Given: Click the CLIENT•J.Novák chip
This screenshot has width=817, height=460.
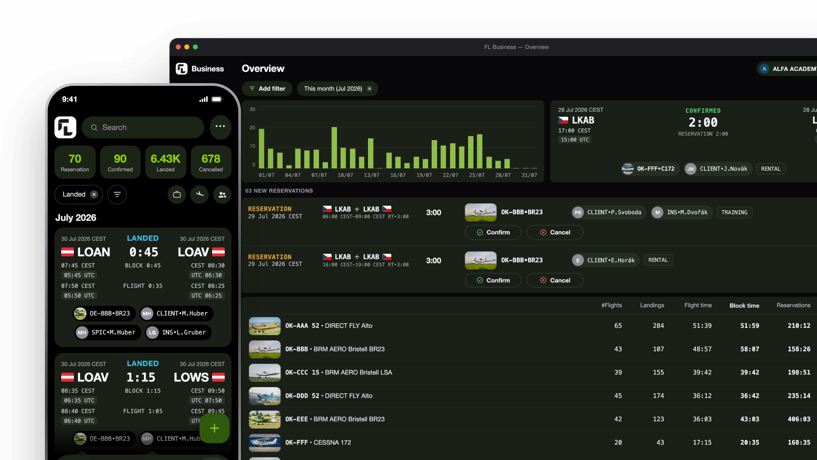Looking at the screenshot, I should pos(718,169).
